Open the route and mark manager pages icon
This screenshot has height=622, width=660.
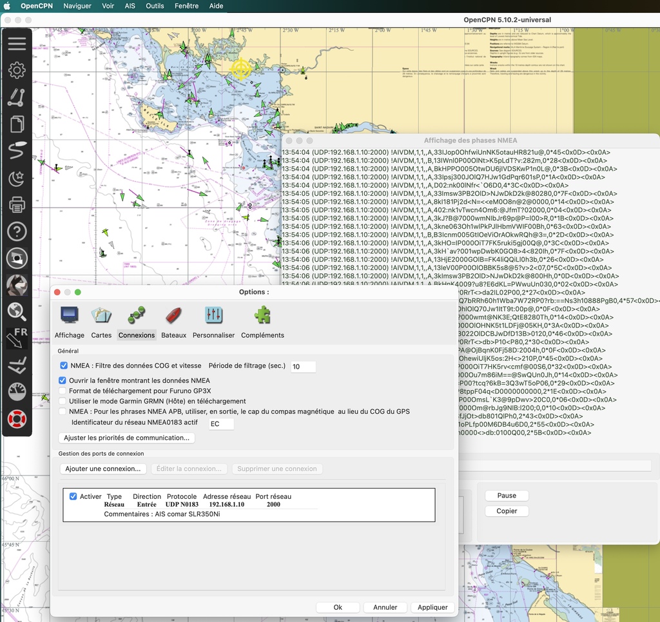click(x=17, y=124)
